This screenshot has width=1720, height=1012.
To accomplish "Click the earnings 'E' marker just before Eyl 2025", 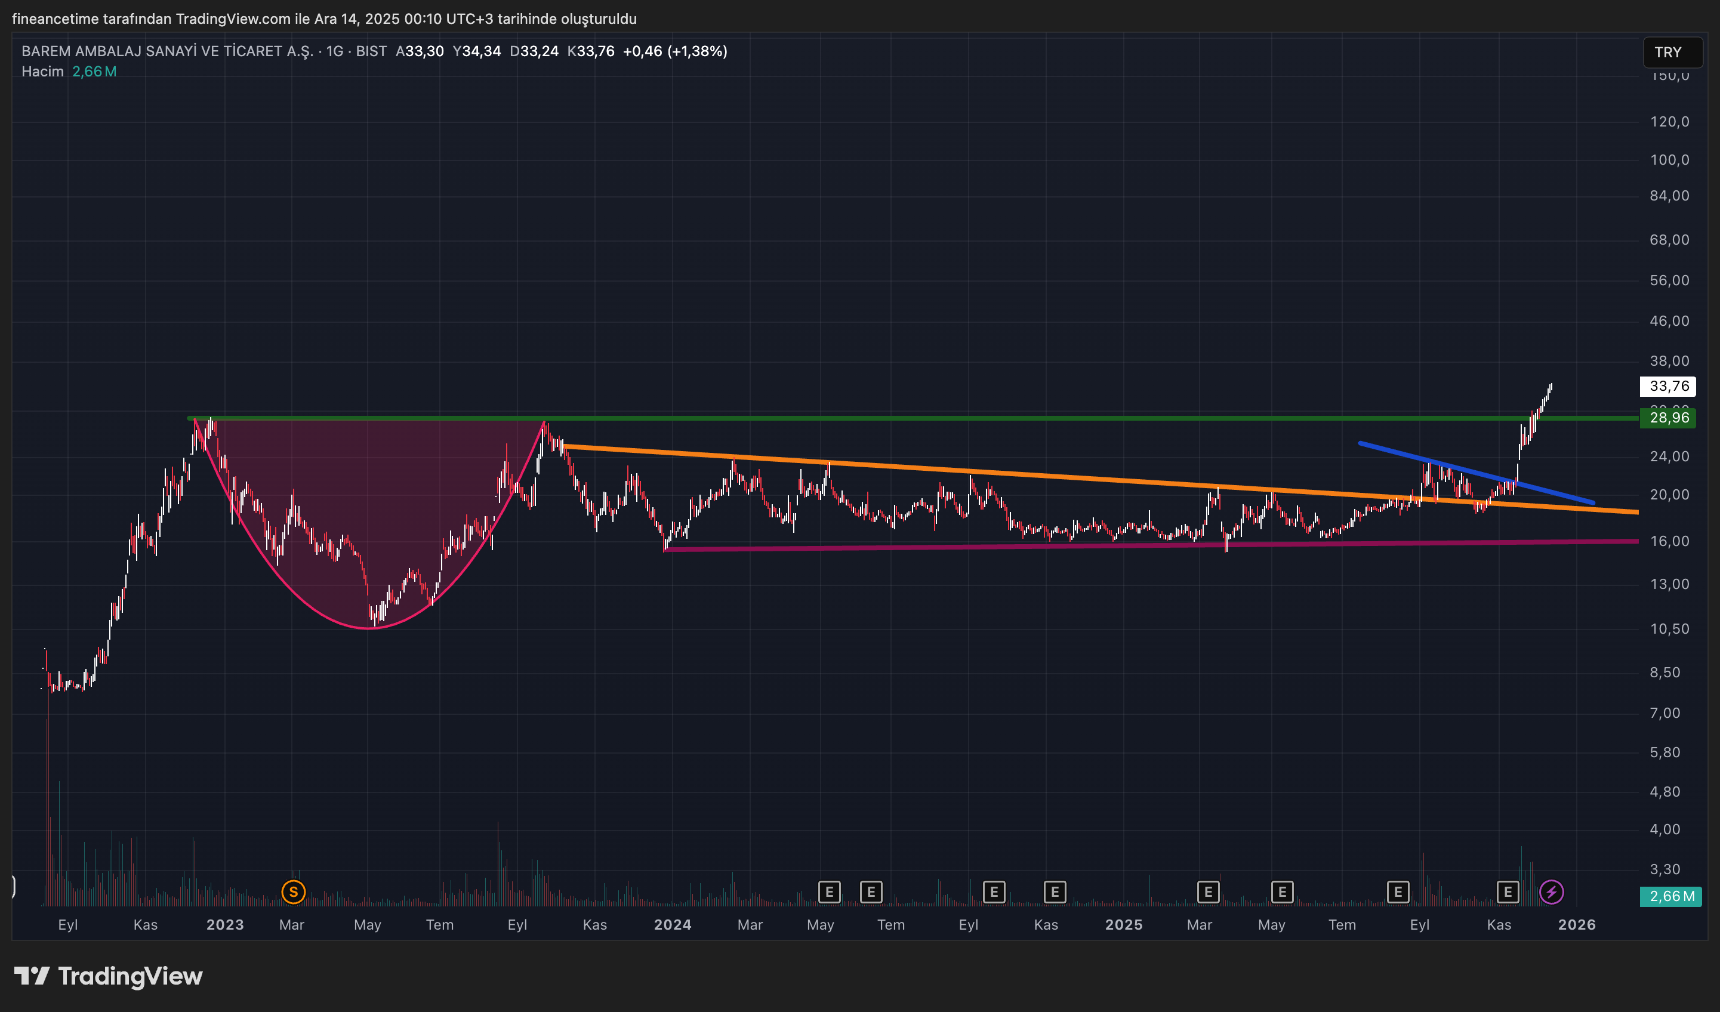I will (1398, 891).
